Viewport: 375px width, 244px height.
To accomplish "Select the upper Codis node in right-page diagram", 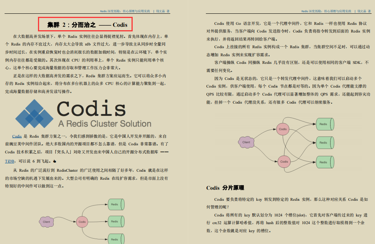I will 283,129.
